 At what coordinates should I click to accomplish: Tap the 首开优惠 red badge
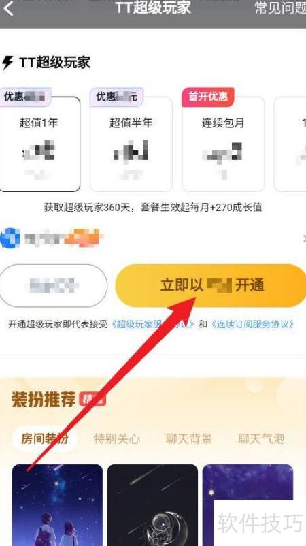click(x=208, y=97)
